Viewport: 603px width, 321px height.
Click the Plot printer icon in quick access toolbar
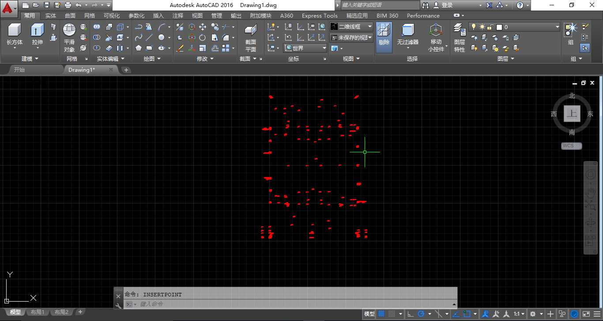point(68,5)
